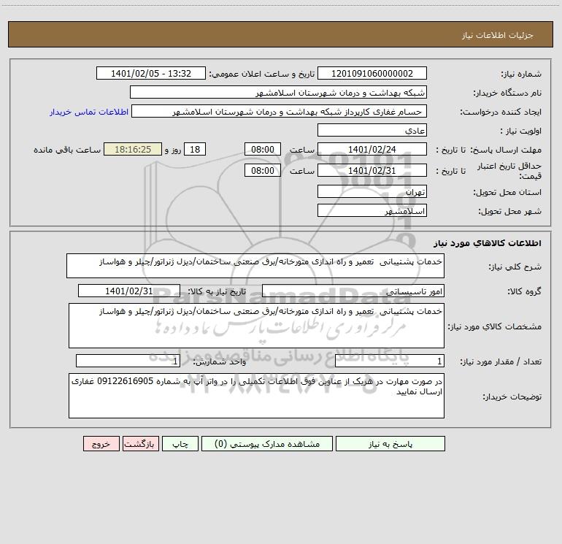The width and height of the screenshot is (562, 544).
Task: Click the واحد شمارش label
Action: [x=220, y=362]
